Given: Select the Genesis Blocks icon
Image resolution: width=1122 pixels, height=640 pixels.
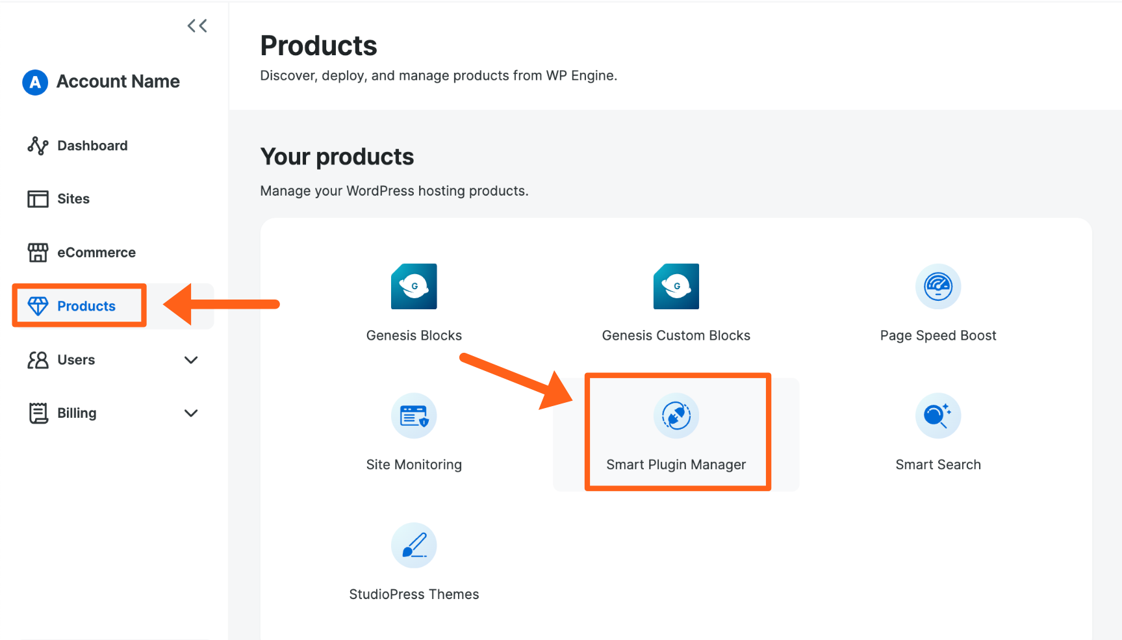Looking at the screenshot, I should point(414,287).
